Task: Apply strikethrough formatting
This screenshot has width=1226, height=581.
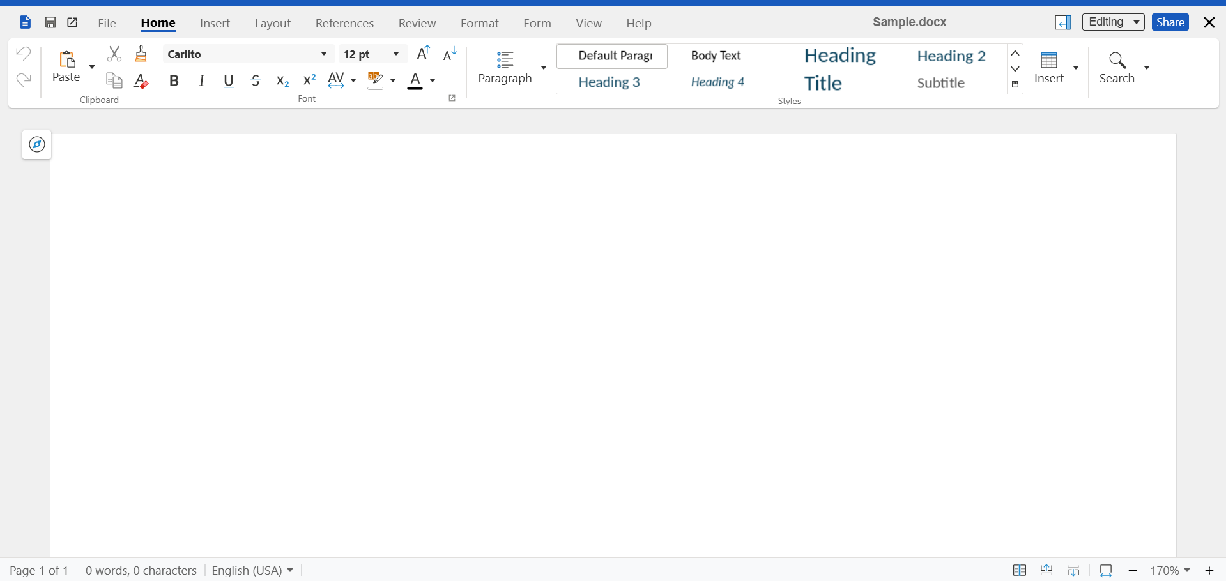Action: [255, 80]
